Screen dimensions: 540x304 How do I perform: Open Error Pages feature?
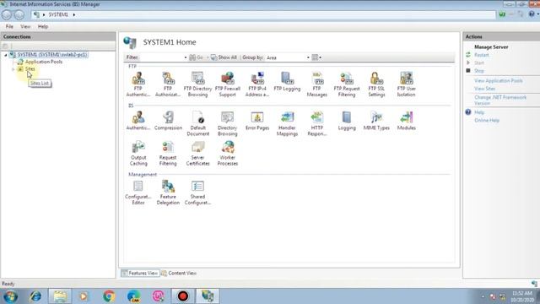[257, 121]
